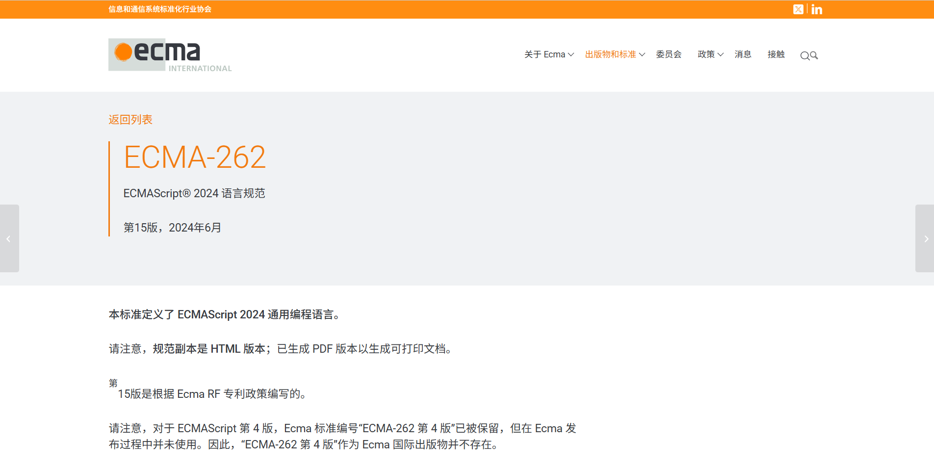Image resolution: width=934 pixels, height=468 pixels.
Task: Click the sentence 本标准定义了 ECMAScript 2024 通用编程语言
Action: coord(224,314)
